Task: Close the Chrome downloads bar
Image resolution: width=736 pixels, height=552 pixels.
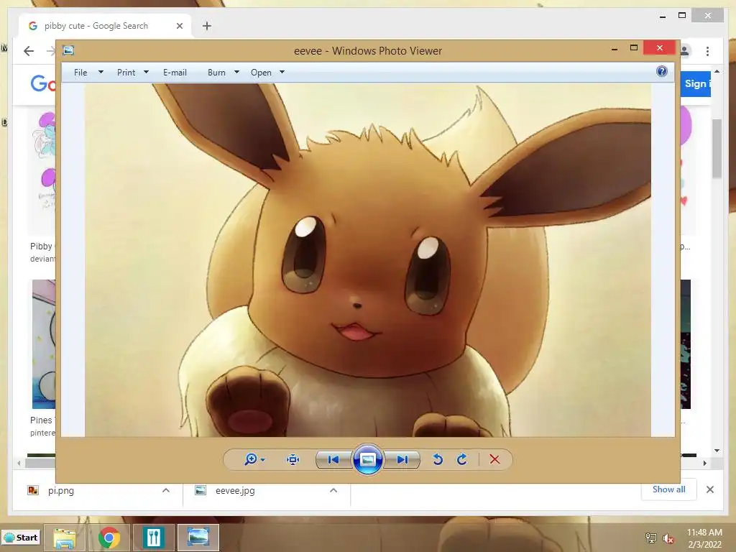Action: tap(710, 489)
